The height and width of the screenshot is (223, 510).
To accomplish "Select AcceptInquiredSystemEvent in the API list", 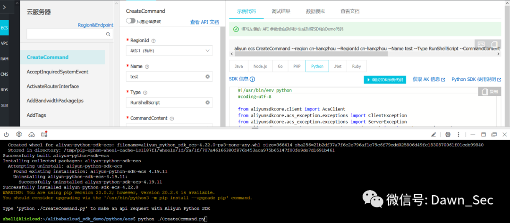I will tap(58, 72).
